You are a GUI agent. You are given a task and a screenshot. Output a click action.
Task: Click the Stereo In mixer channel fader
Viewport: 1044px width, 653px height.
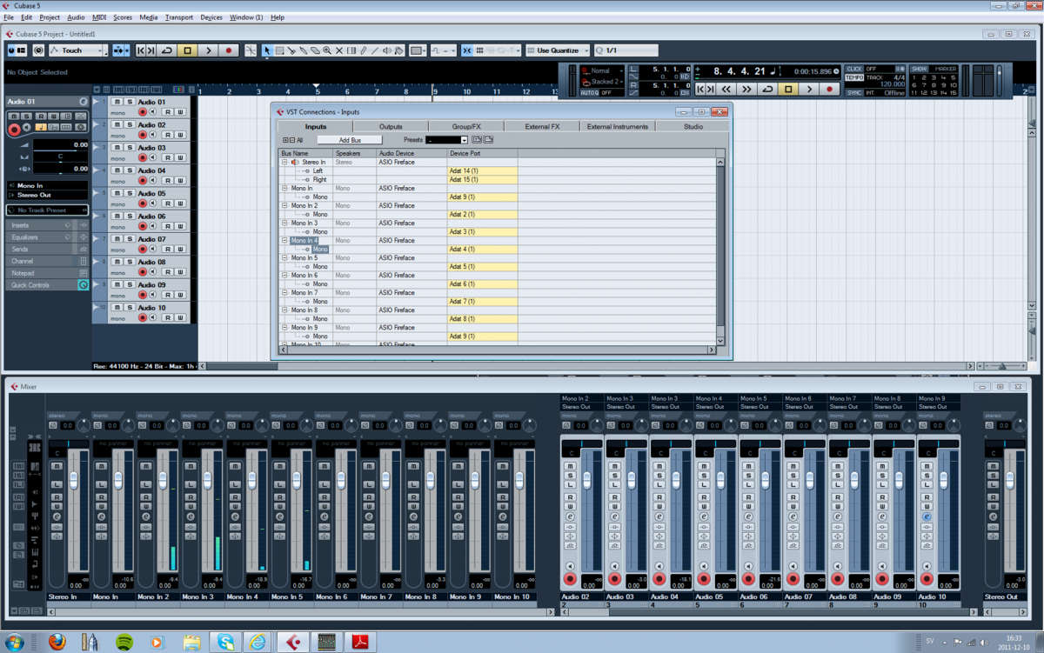coord(73,479)
